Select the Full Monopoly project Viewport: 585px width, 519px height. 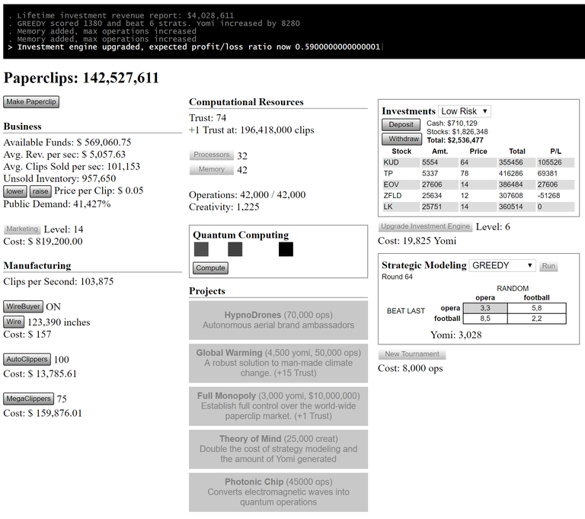point(278,406)
